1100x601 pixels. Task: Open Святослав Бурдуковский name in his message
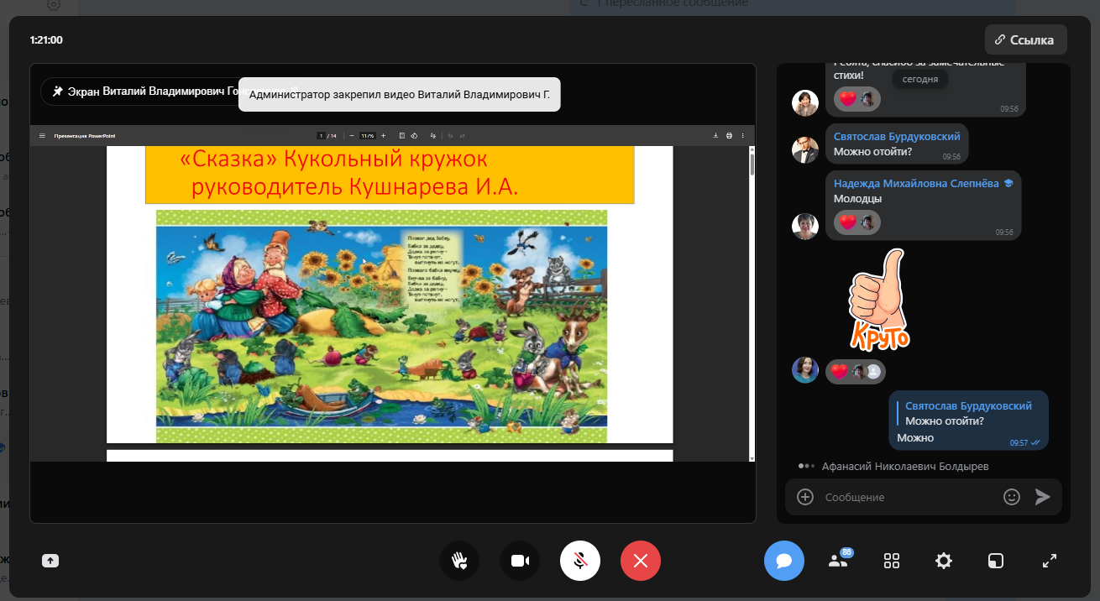897,136
